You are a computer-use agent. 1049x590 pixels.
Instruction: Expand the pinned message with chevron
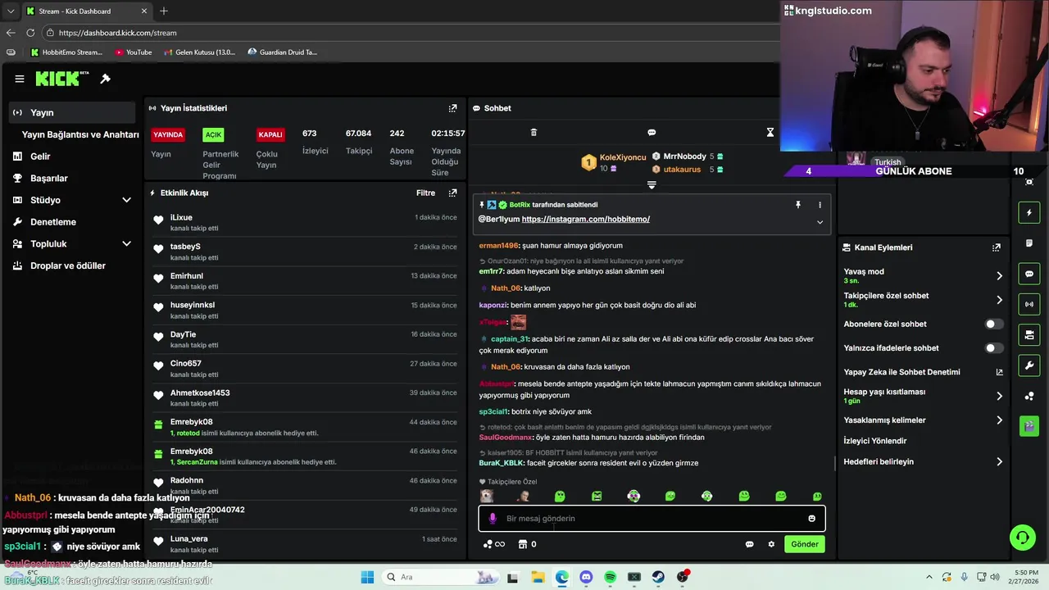click(x=820, y=222)
